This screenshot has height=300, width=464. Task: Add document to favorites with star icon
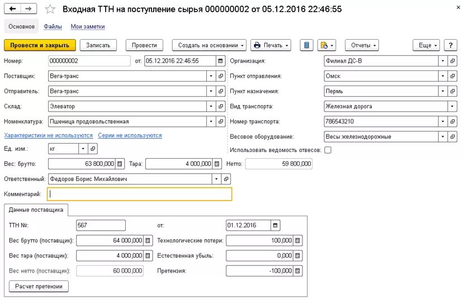50,9
